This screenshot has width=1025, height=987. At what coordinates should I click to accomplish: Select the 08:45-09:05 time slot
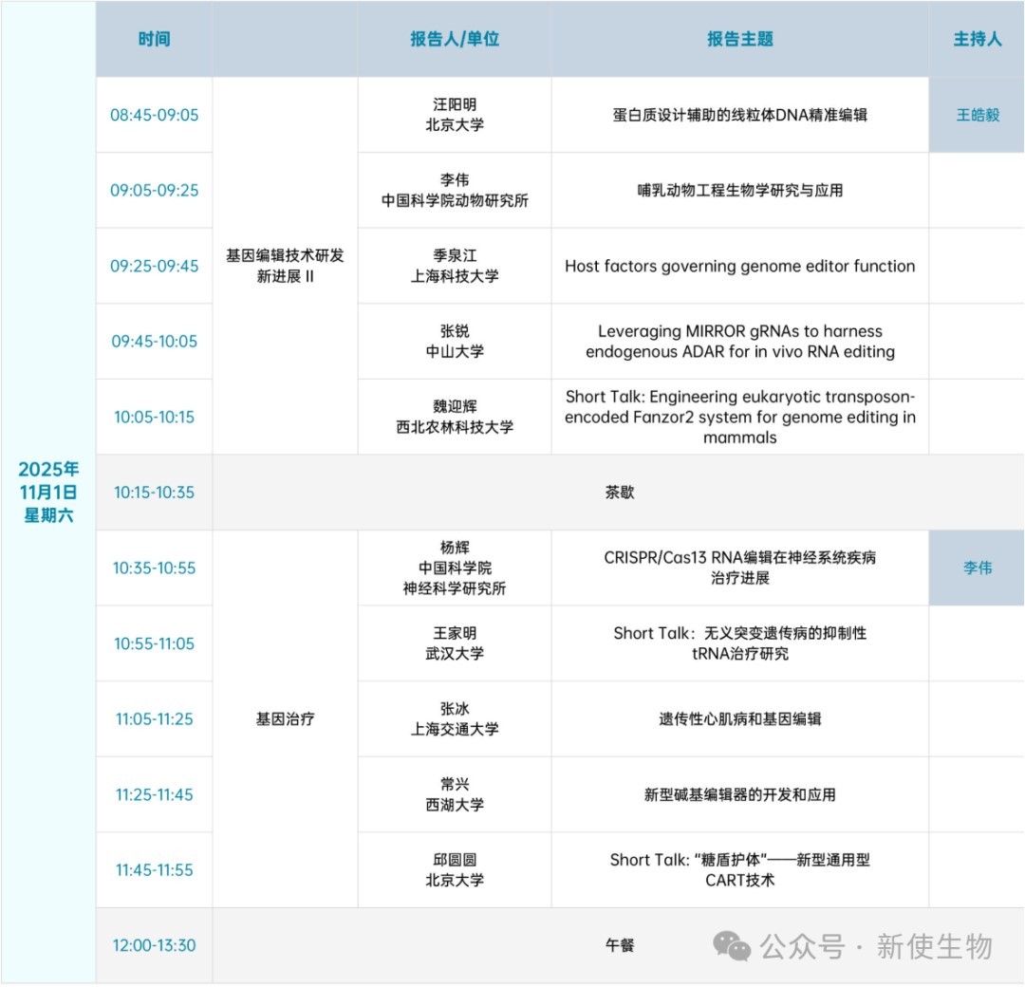(x=154, y=115)
